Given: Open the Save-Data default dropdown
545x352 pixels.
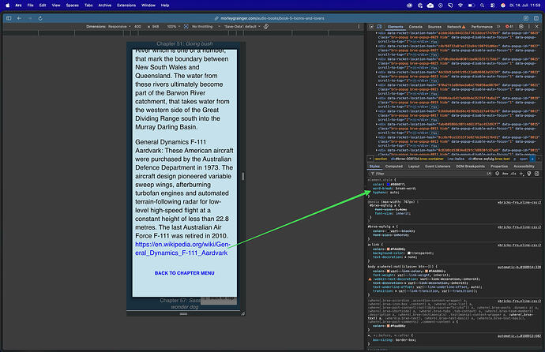Looking at the screenshot, I should point(242,26).
